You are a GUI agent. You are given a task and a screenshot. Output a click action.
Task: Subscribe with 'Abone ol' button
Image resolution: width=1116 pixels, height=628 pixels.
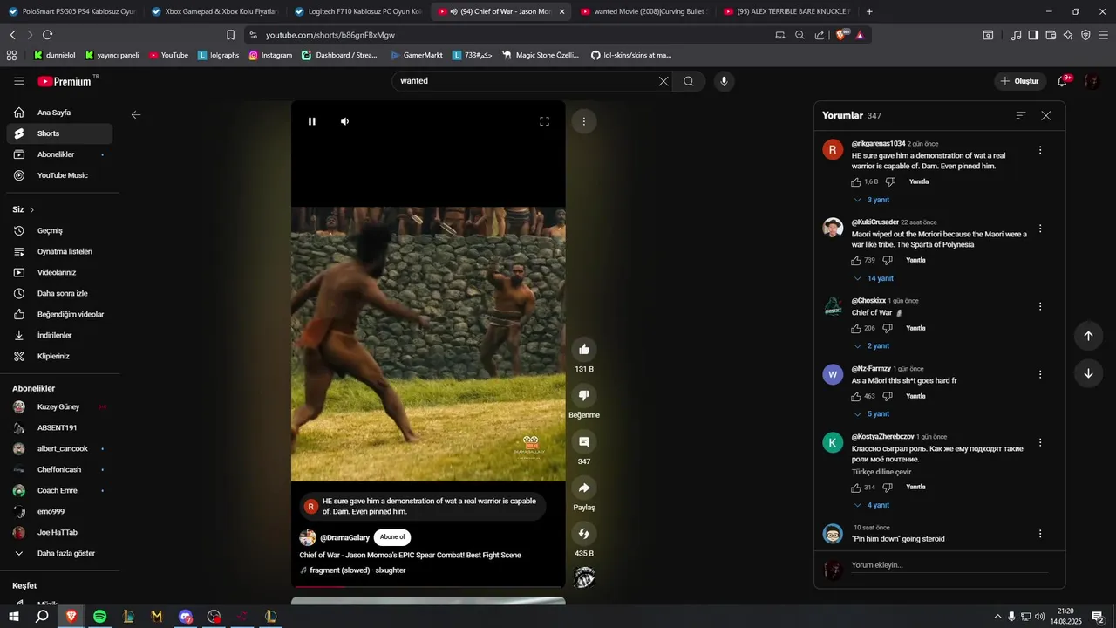point(392,537)
